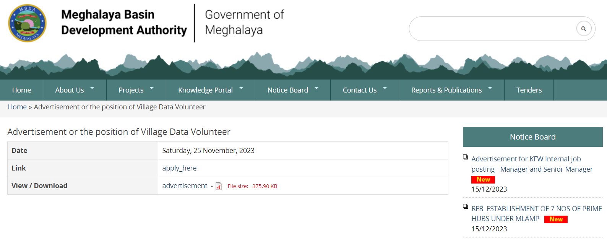Expand the Projects menu arrow
Viewport: 607px width, 247px height.
[x=152, y=88]
